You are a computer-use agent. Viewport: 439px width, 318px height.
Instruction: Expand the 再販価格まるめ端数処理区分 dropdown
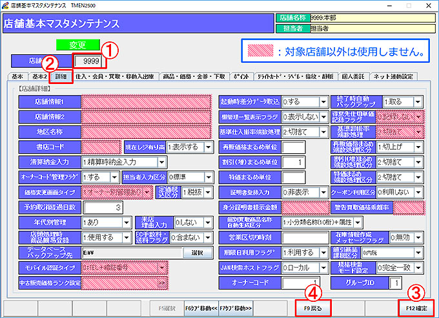418,147
